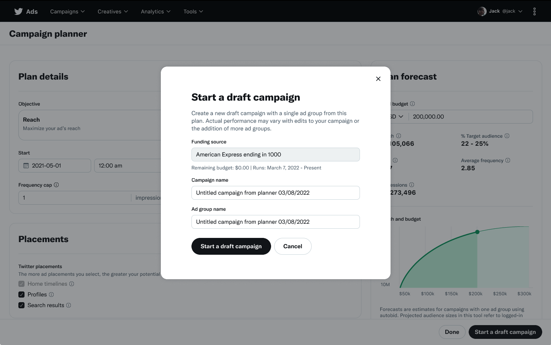Screen dimensions: 551x345
Task: Edit the 200,000.00 budget field
Action: [x=471, y=117]
